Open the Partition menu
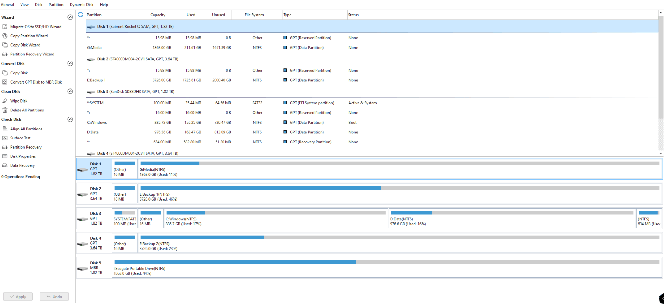Viewport: 664px width, 306px height. pyautogui.click(x=56, y=5)
